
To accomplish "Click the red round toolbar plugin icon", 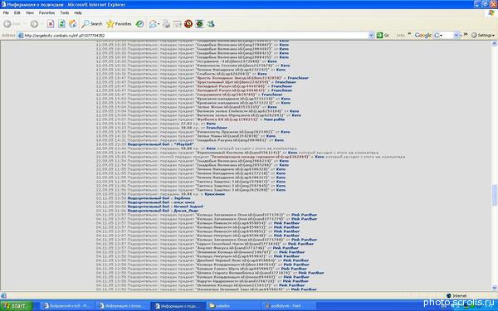I will pyautogui.click(x=188, y=24).
